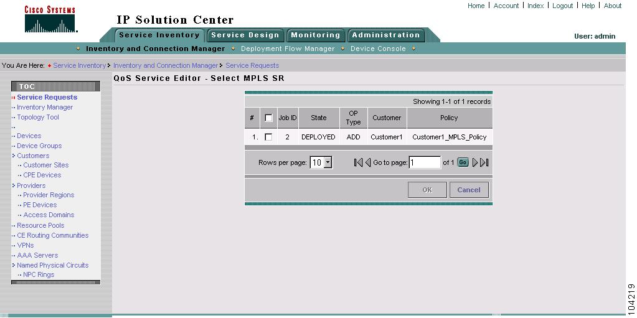The image size is (637, 318).
Task: Click the green Go button icon
Action: click(463, 162)
